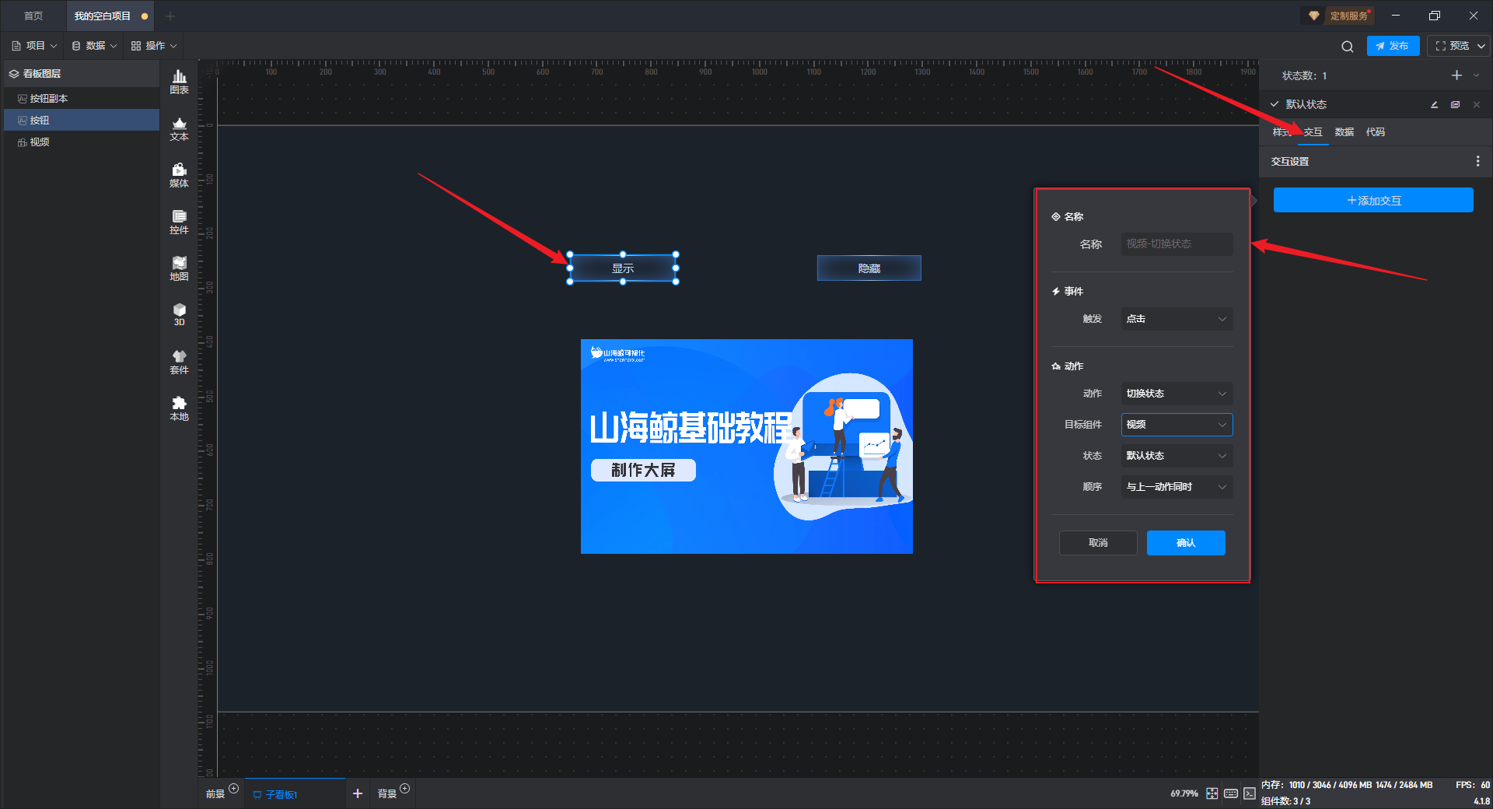
Task: Switch to the 代码 tab
Action: 1376,132
